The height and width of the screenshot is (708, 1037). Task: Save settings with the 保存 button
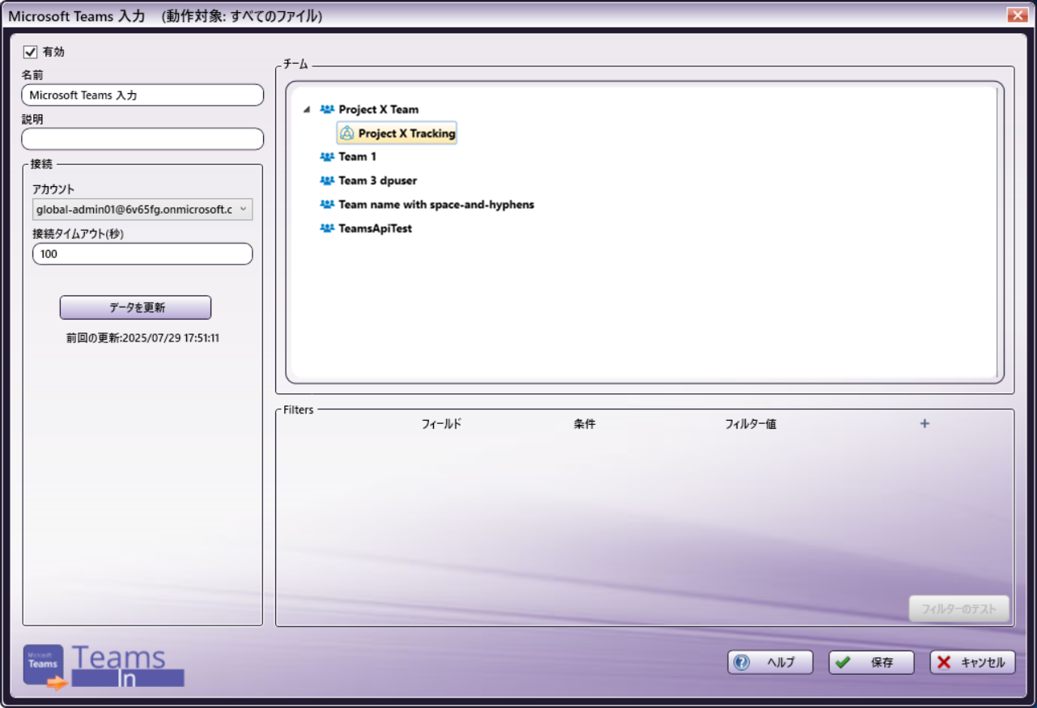pyautogui.click(x=871, y=663)
